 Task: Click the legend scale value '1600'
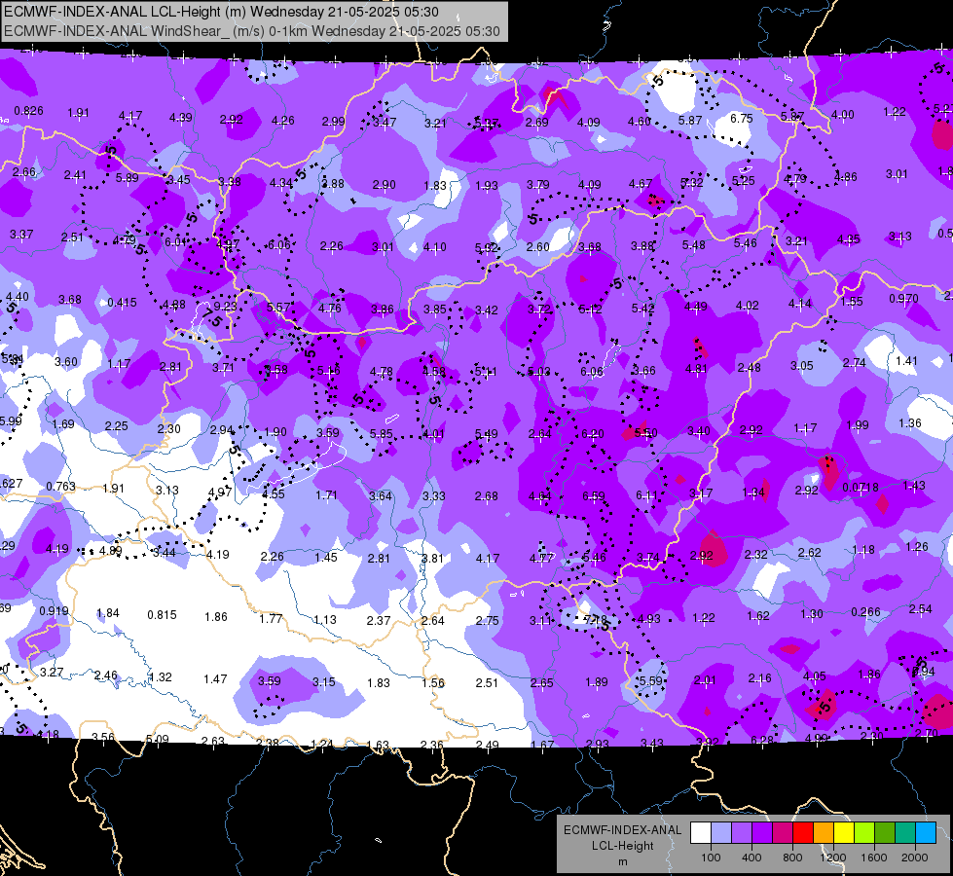[873, 858]
